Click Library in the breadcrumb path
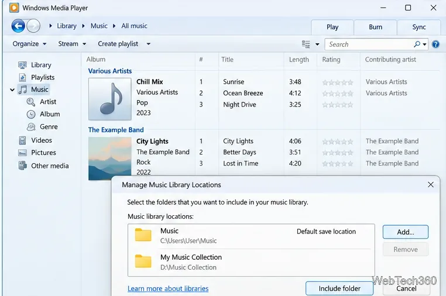Viewport: 446px width, 296px height. (67, 26)
